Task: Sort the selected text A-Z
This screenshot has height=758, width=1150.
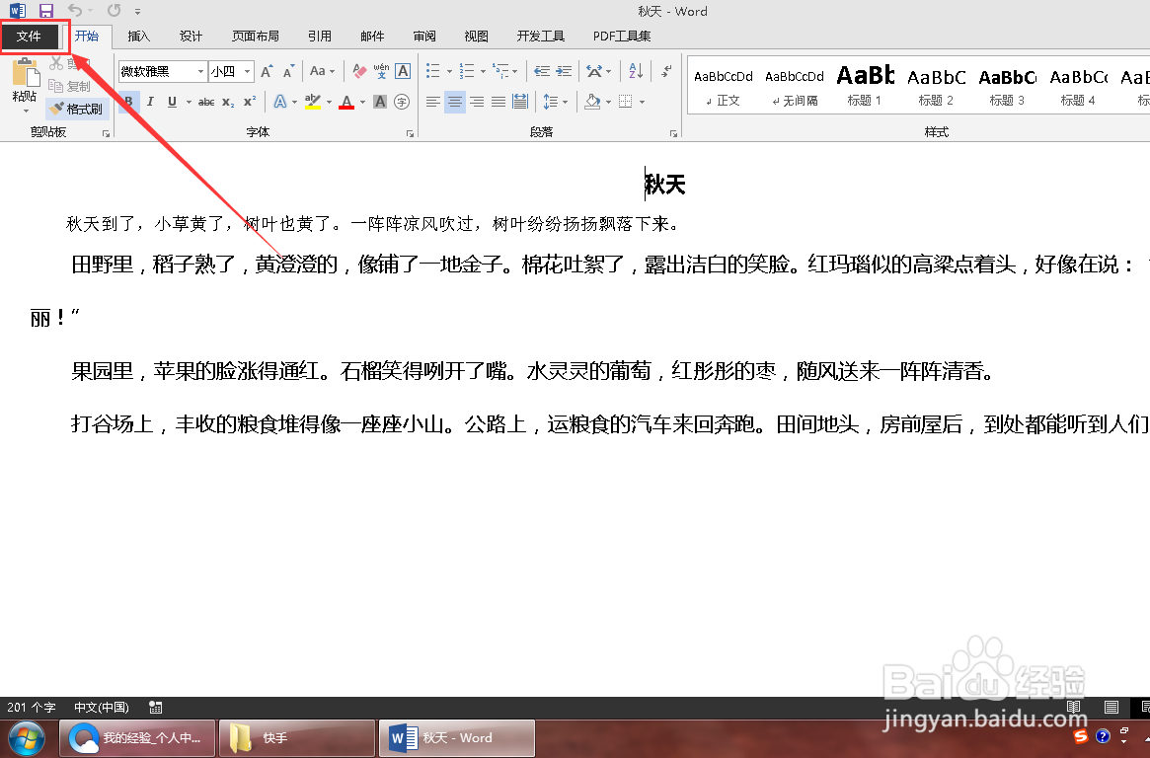Action: pos(636,71)
